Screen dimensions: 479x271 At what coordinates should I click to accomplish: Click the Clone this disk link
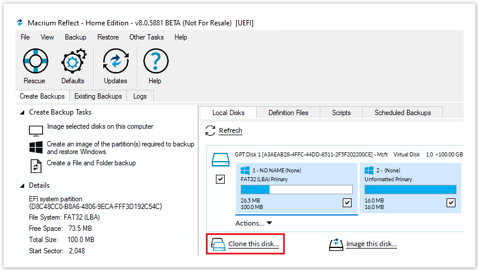pyautogui.click(x=253, y=244)
